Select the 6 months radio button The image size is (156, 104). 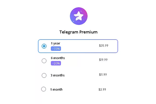[44, 61]
